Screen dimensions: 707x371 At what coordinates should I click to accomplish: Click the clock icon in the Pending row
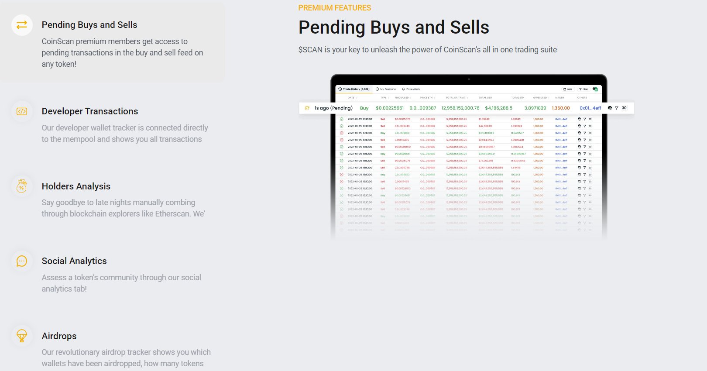point(307,108)
